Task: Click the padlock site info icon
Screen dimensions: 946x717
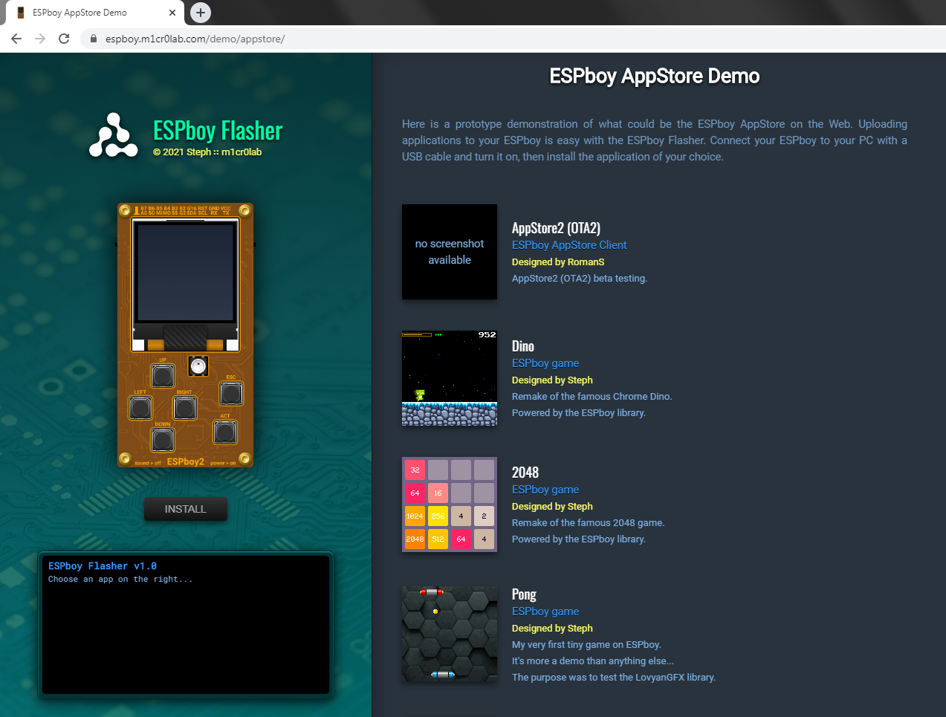Action: click(93, 39)
